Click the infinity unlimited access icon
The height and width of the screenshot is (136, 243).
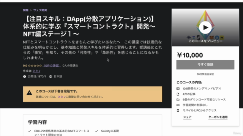178,105
